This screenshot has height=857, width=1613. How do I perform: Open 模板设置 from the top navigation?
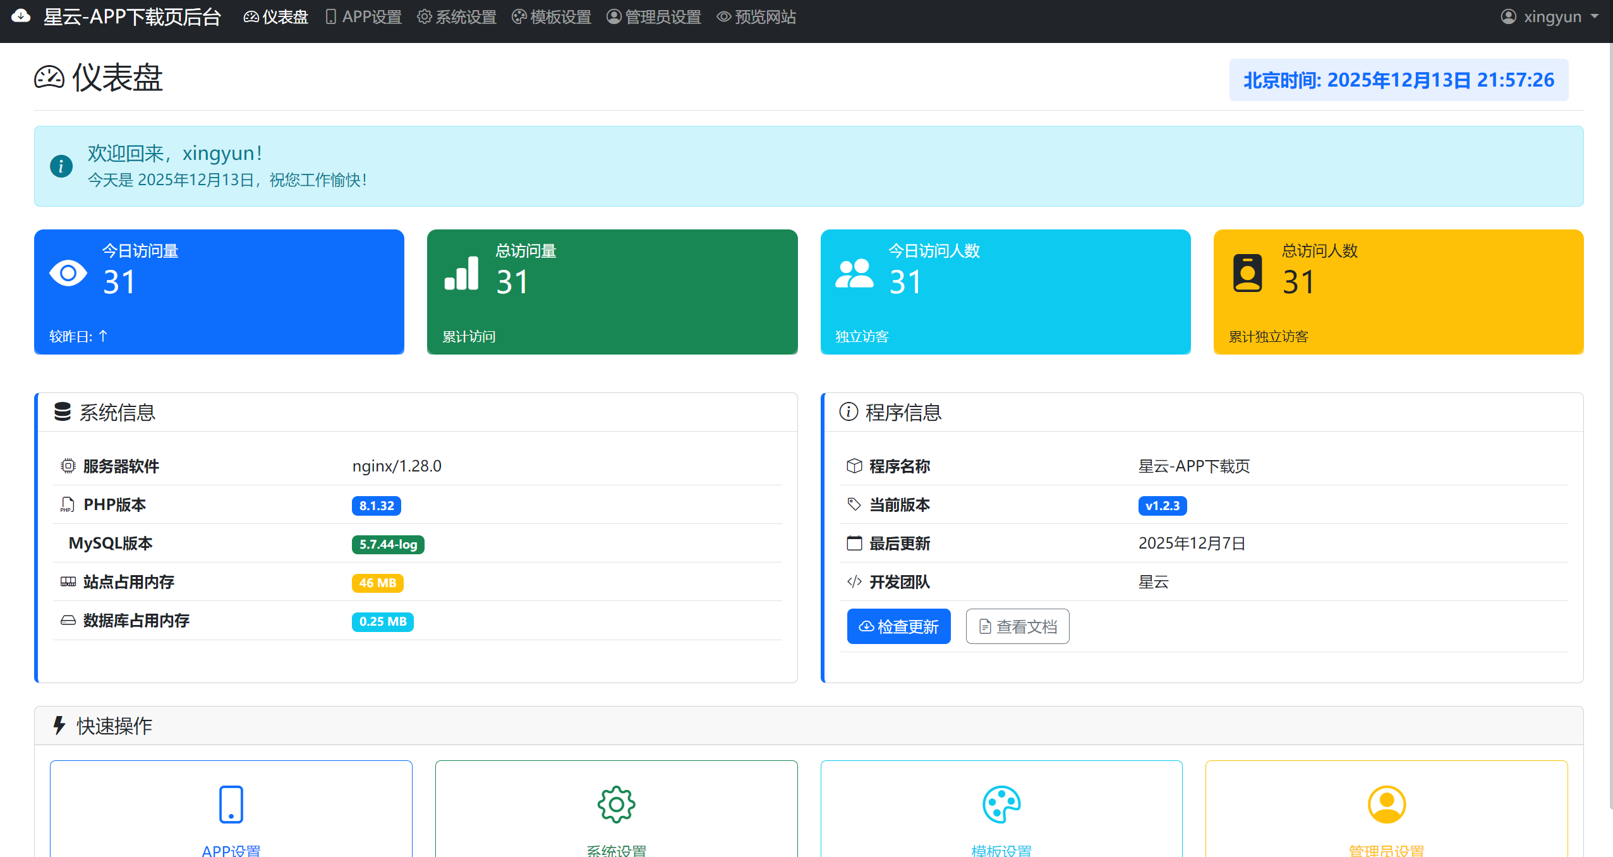click(x=550, y=16)
